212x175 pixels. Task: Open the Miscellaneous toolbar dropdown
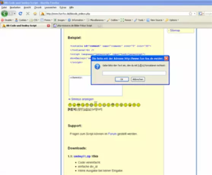[x=96, y=20]
